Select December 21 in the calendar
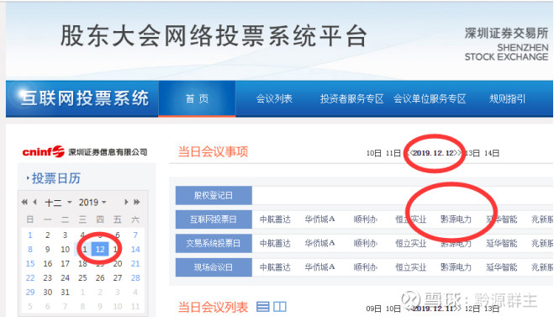 (x=135, y=264)
